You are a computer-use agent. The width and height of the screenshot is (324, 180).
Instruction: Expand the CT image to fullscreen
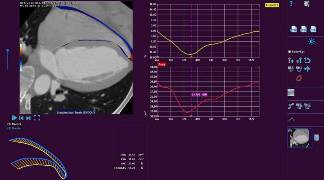pos(37,118)
